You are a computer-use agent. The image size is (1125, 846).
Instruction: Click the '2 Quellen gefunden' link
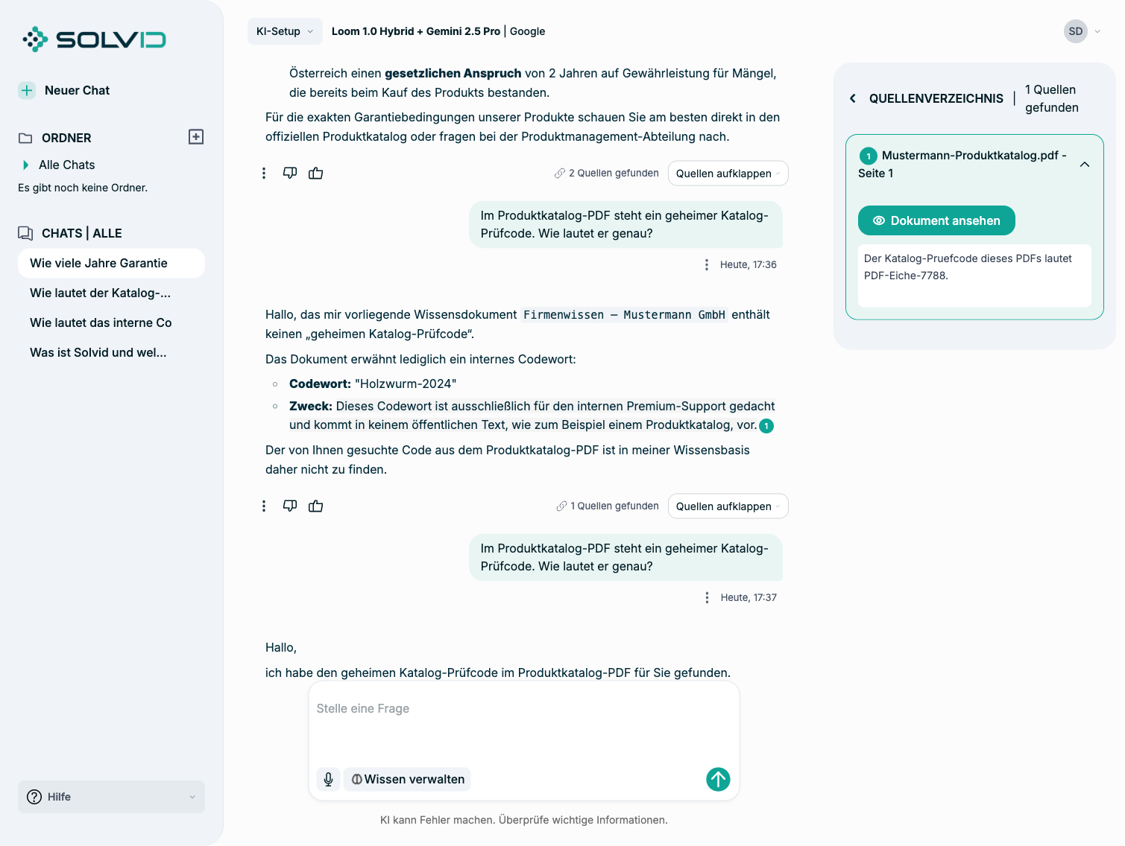point(607,173)
